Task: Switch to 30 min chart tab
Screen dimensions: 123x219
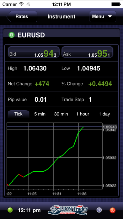Action: [x=61, y=114]
